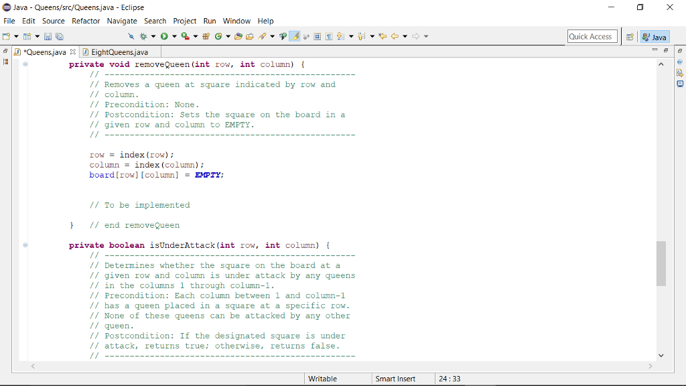Select the *Queens.java editor tab
Viewport: 686px width, 386px height.
click(45, 52)
